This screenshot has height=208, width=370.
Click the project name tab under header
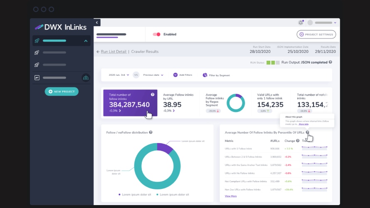(111, 35)
